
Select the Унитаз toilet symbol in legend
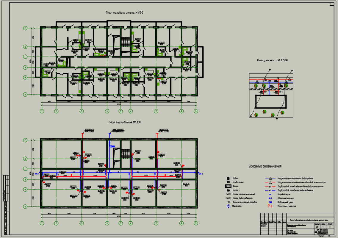coord(228,190)
